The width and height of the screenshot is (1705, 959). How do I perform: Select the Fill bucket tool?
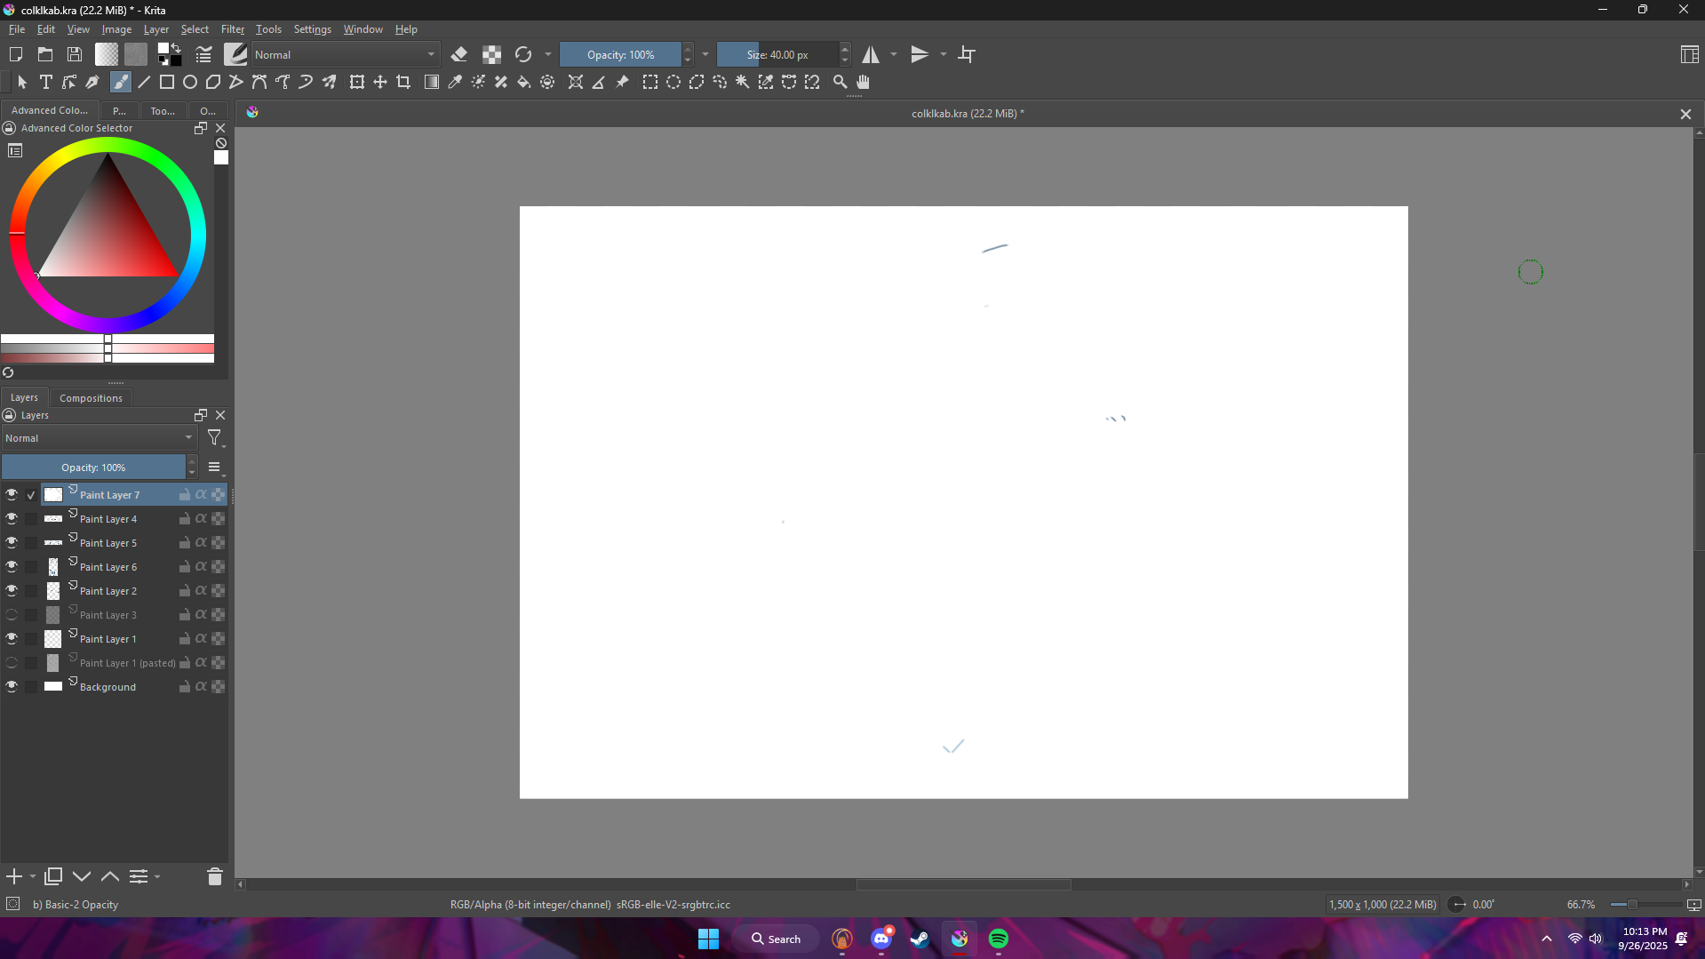click(524, 82)
